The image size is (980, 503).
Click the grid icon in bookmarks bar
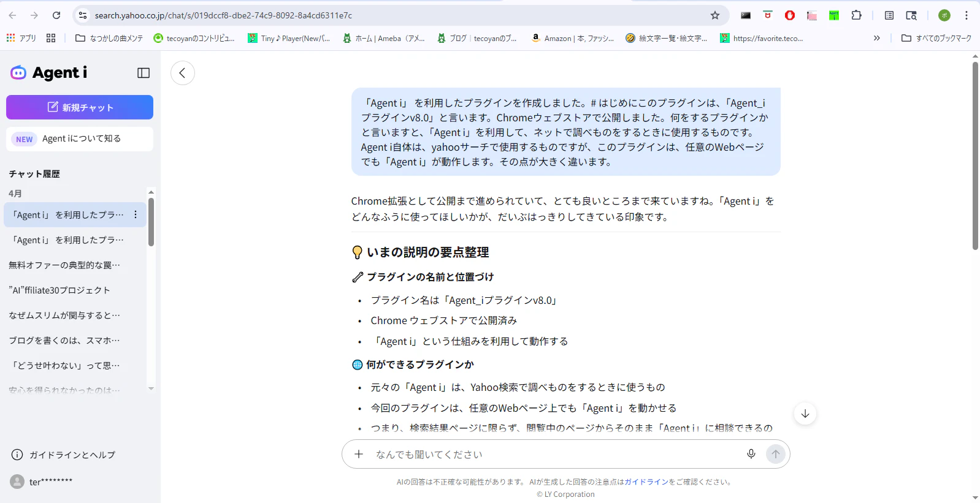(51, 38)
